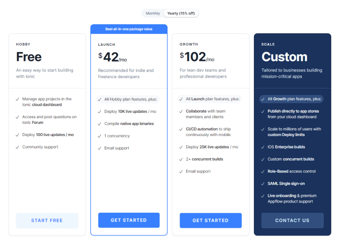This screenshot has width=338, height=247.
Task: Click the Custom plan heading
Action: point(284,57)
